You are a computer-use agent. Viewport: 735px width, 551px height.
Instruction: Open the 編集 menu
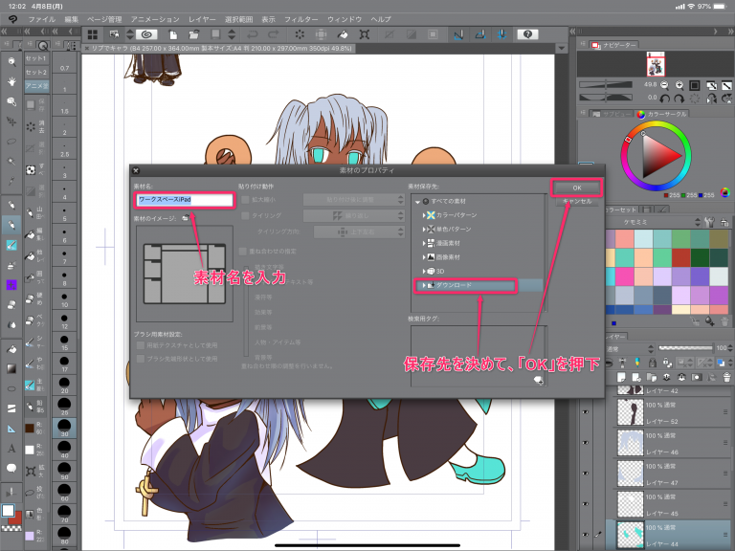tap(72, 19)
